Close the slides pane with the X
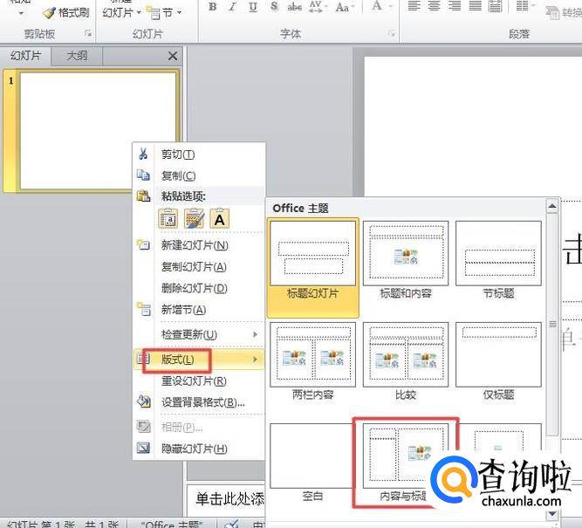582x528 pixels. tap(173, 56)
